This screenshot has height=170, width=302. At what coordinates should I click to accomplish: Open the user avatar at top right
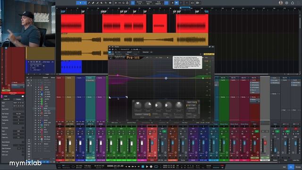[281, 3]
